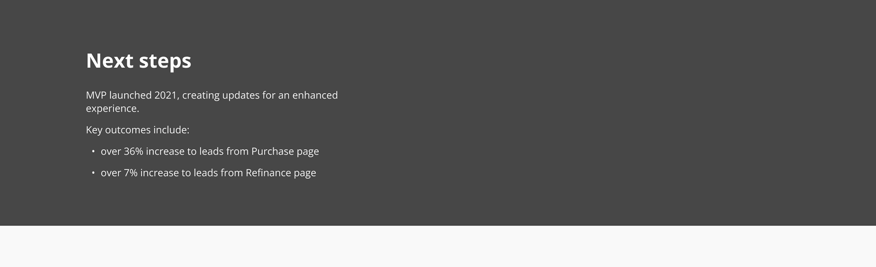
Task: Click the word "page" after "Refinance"
Action: coord(305,174)
